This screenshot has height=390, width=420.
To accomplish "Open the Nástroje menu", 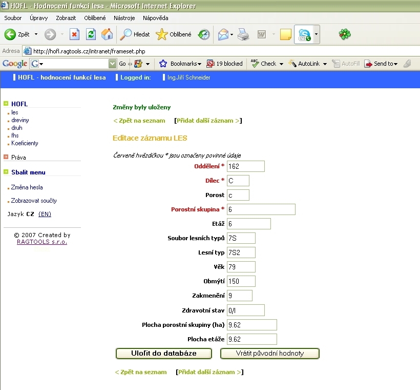I will (x=124, y=18).
